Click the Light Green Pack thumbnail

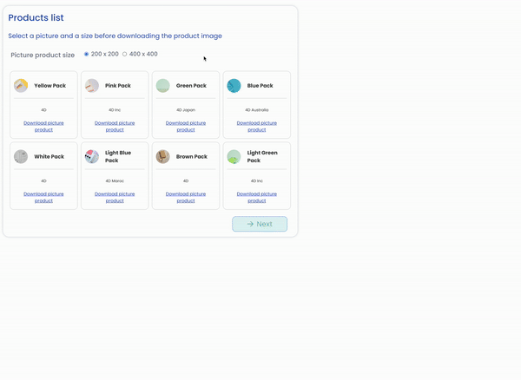point(234,157)
